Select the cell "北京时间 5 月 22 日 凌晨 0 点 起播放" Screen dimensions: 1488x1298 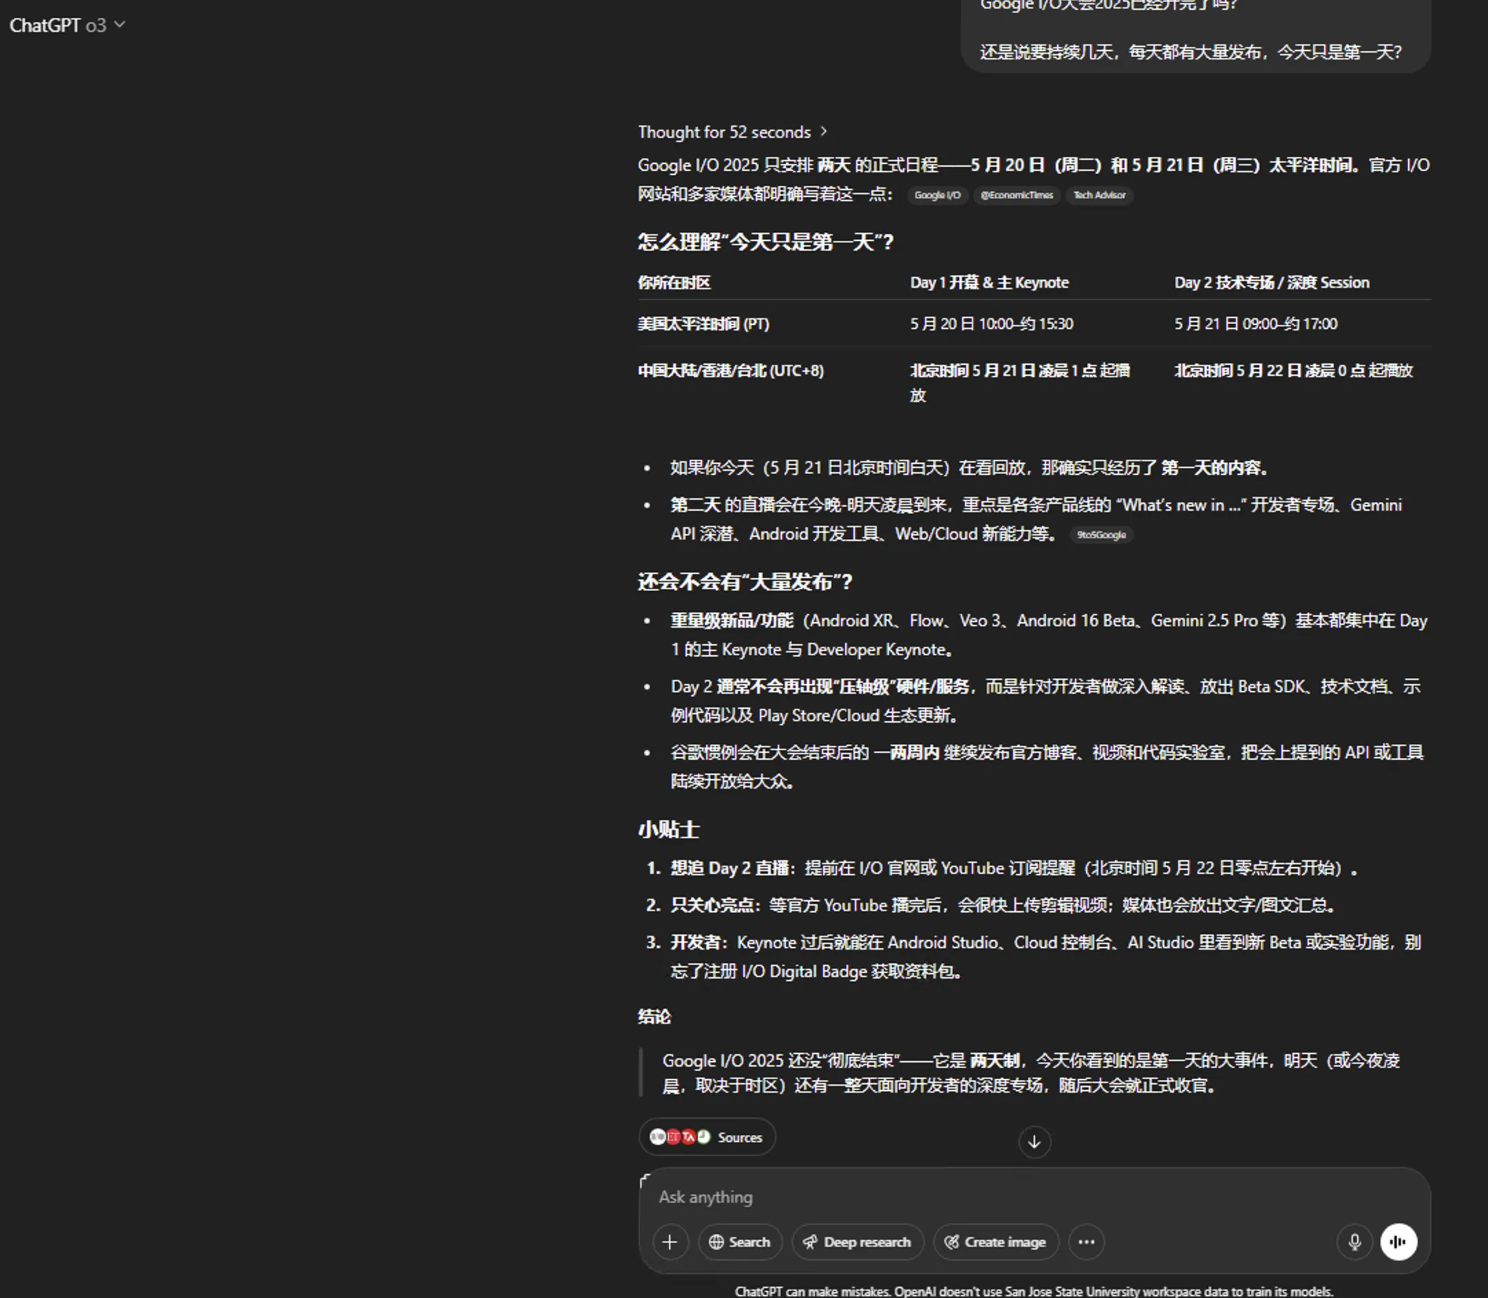click(x=1293, y=371)
